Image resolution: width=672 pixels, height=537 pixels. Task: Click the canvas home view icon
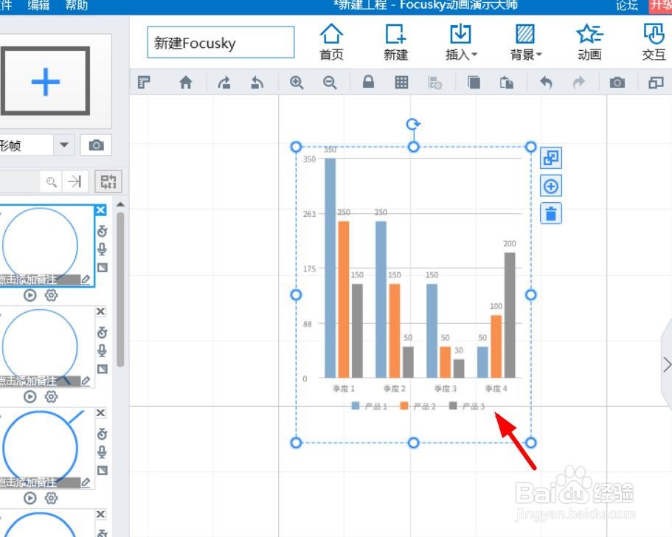tap(186, 82)
